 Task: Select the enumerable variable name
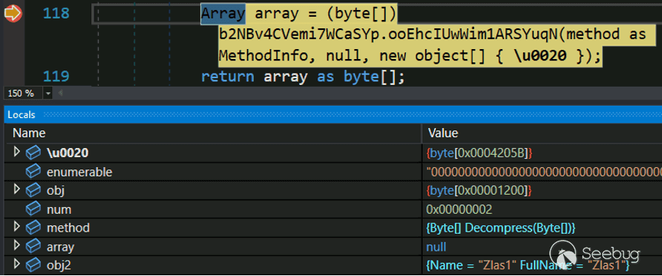(x=79, y=172)
